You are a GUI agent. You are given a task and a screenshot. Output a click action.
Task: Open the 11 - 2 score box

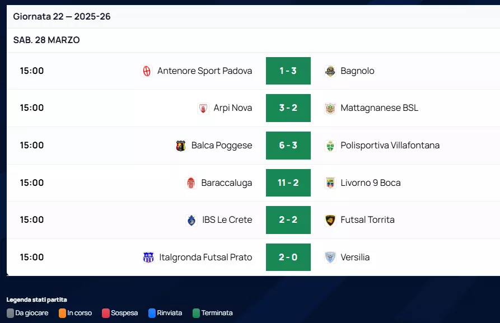288,183
